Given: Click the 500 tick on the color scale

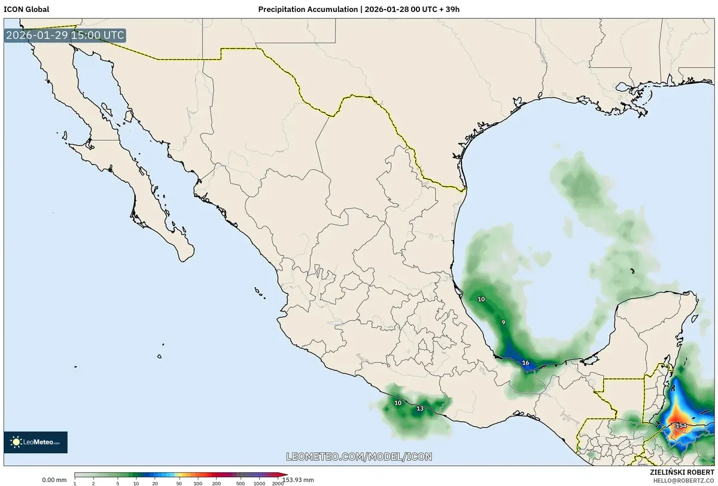Looking at the screenshot, I should click(x=240, y=482).
